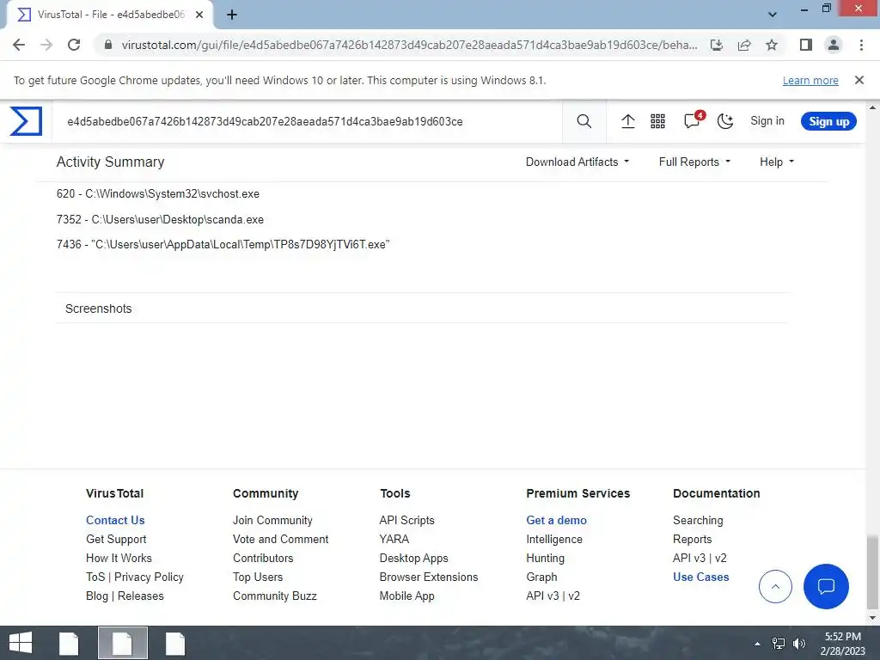This screenshot has height=660, width=880.
Task: Click the tab search chevron
Action: click(773, 15)
